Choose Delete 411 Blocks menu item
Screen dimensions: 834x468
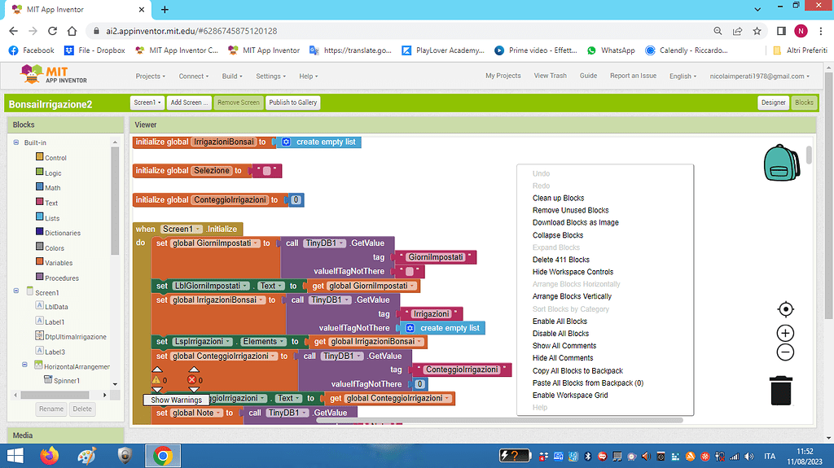pyautogui.click(x=561, y=260)
